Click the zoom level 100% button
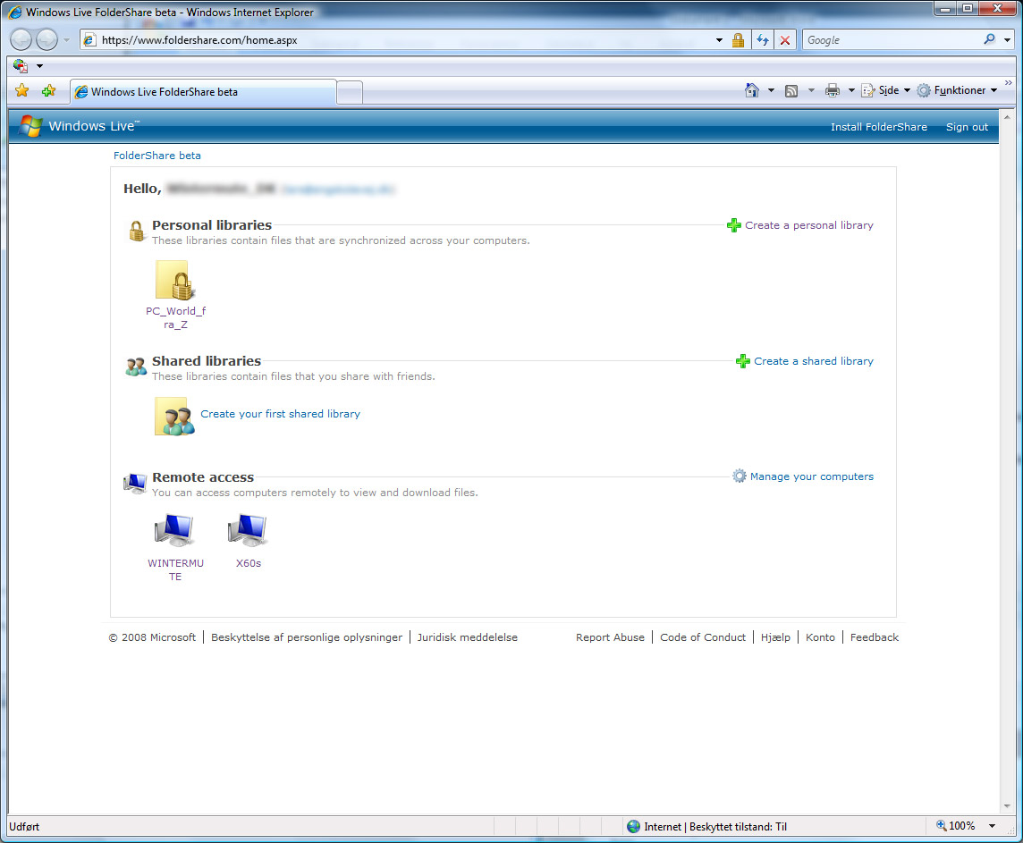 pyautogui.click(x=956, y=826)
